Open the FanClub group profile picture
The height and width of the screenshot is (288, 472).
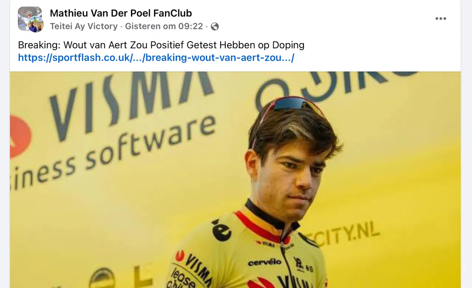click(x=29, y=18)
